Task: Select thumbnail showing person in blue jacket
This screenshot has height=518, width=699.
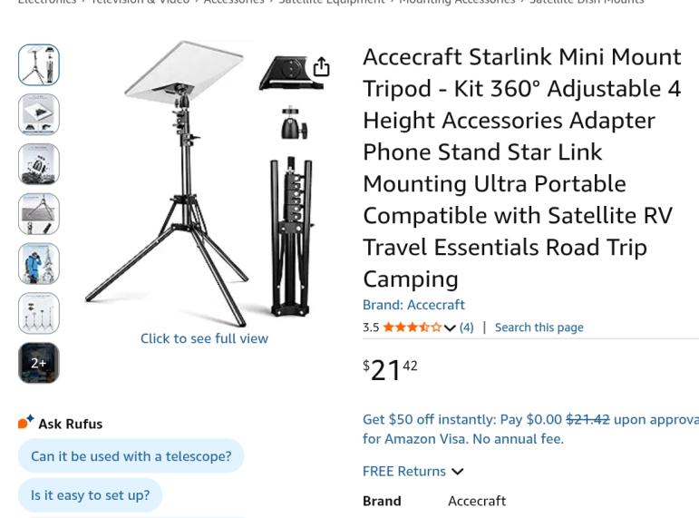Action: click(x=39, y=264)
